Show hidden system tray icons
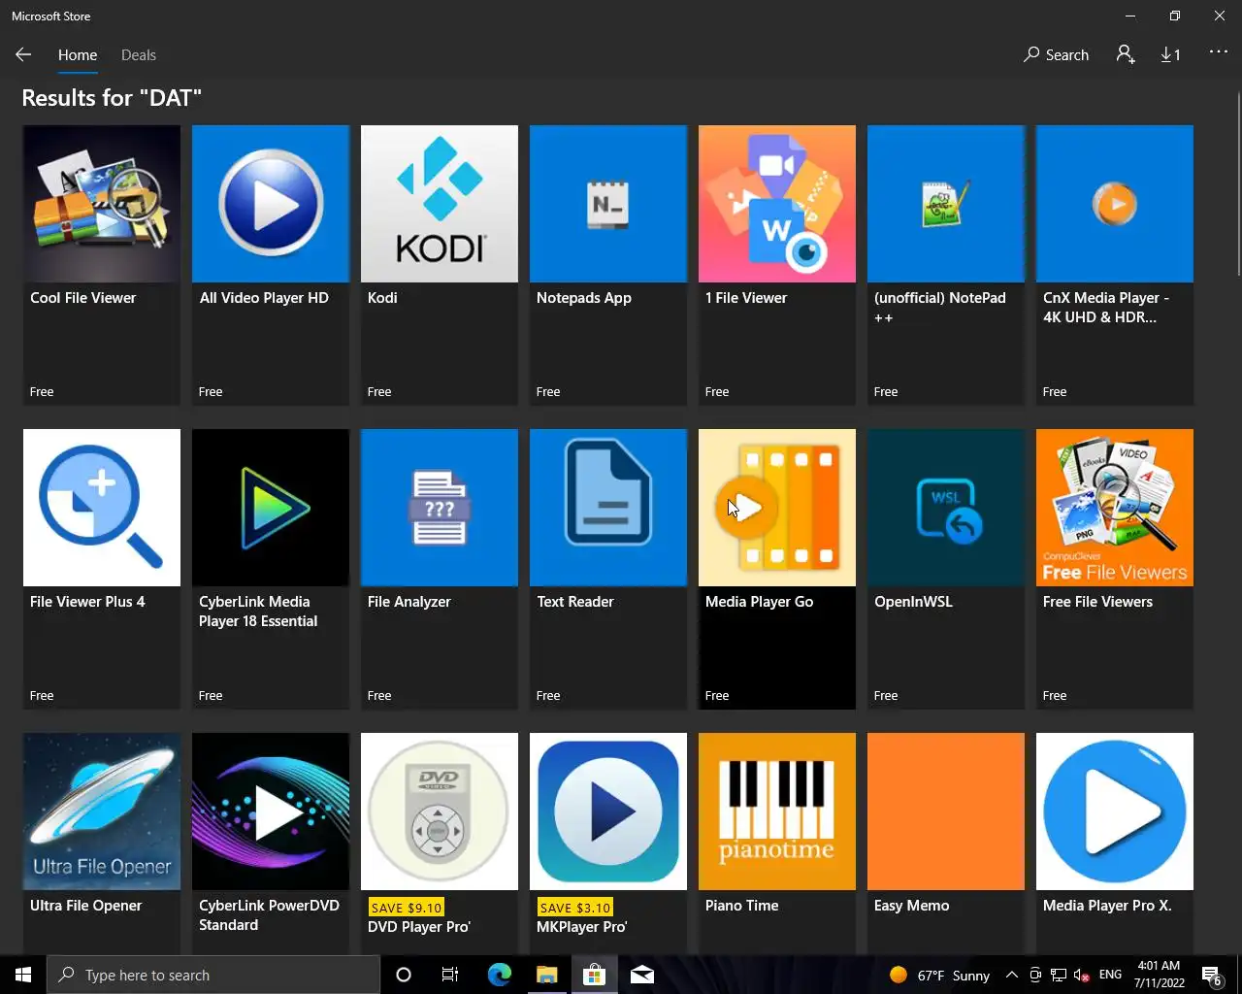This screenshot has width=1242, height=994. 1012,975
